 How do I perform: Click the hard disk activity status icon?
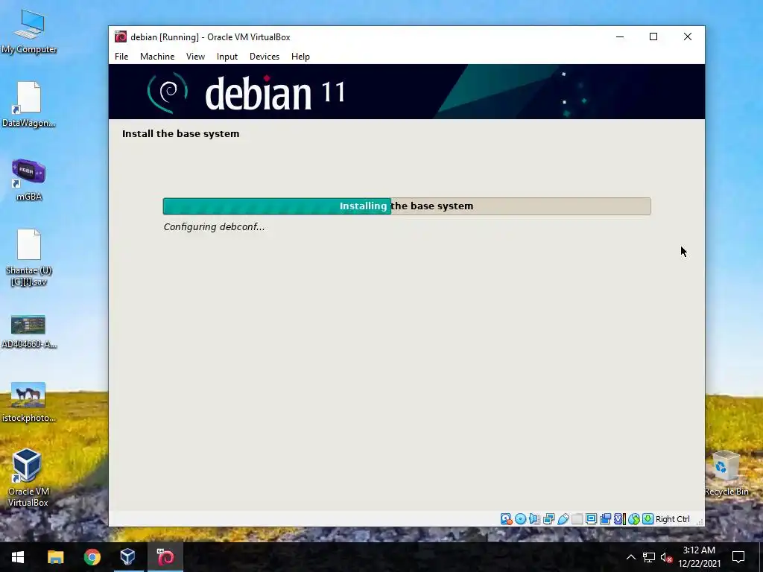(x=506, y=519)
